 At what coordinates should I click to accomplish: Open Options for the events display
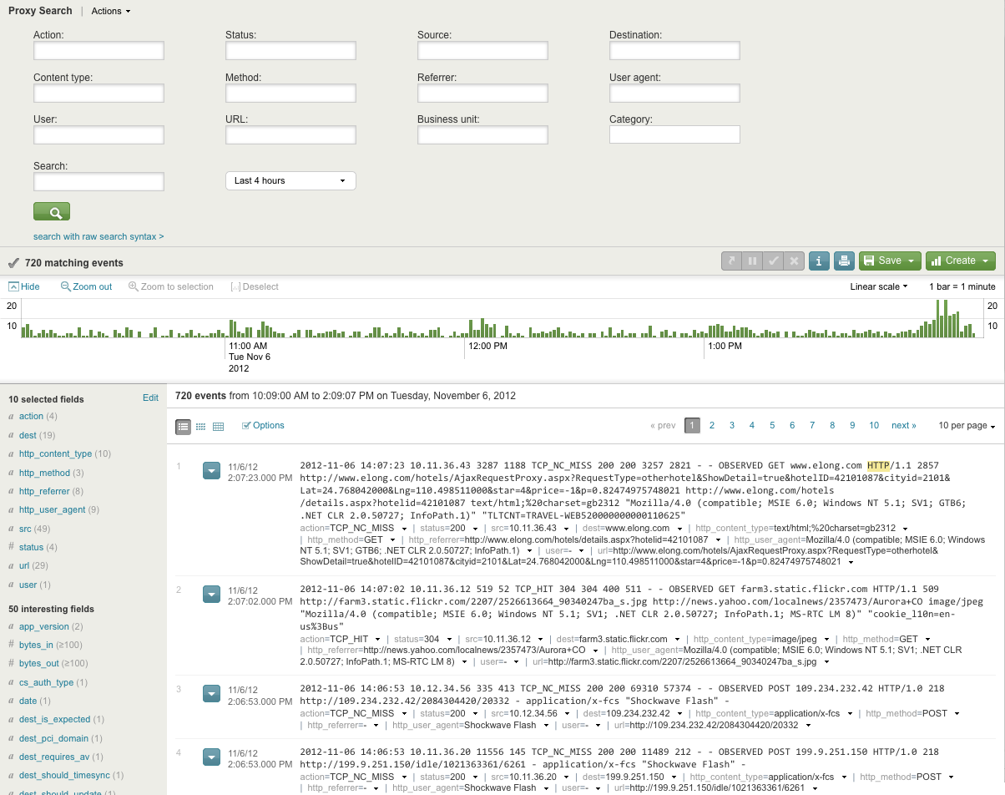point(263,426)
